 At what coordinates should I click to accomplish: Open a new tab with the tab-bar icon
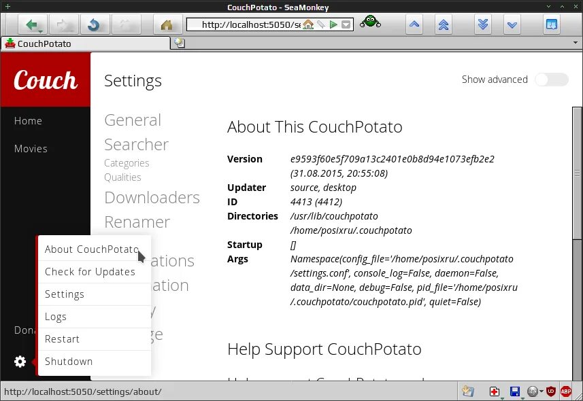180,43
